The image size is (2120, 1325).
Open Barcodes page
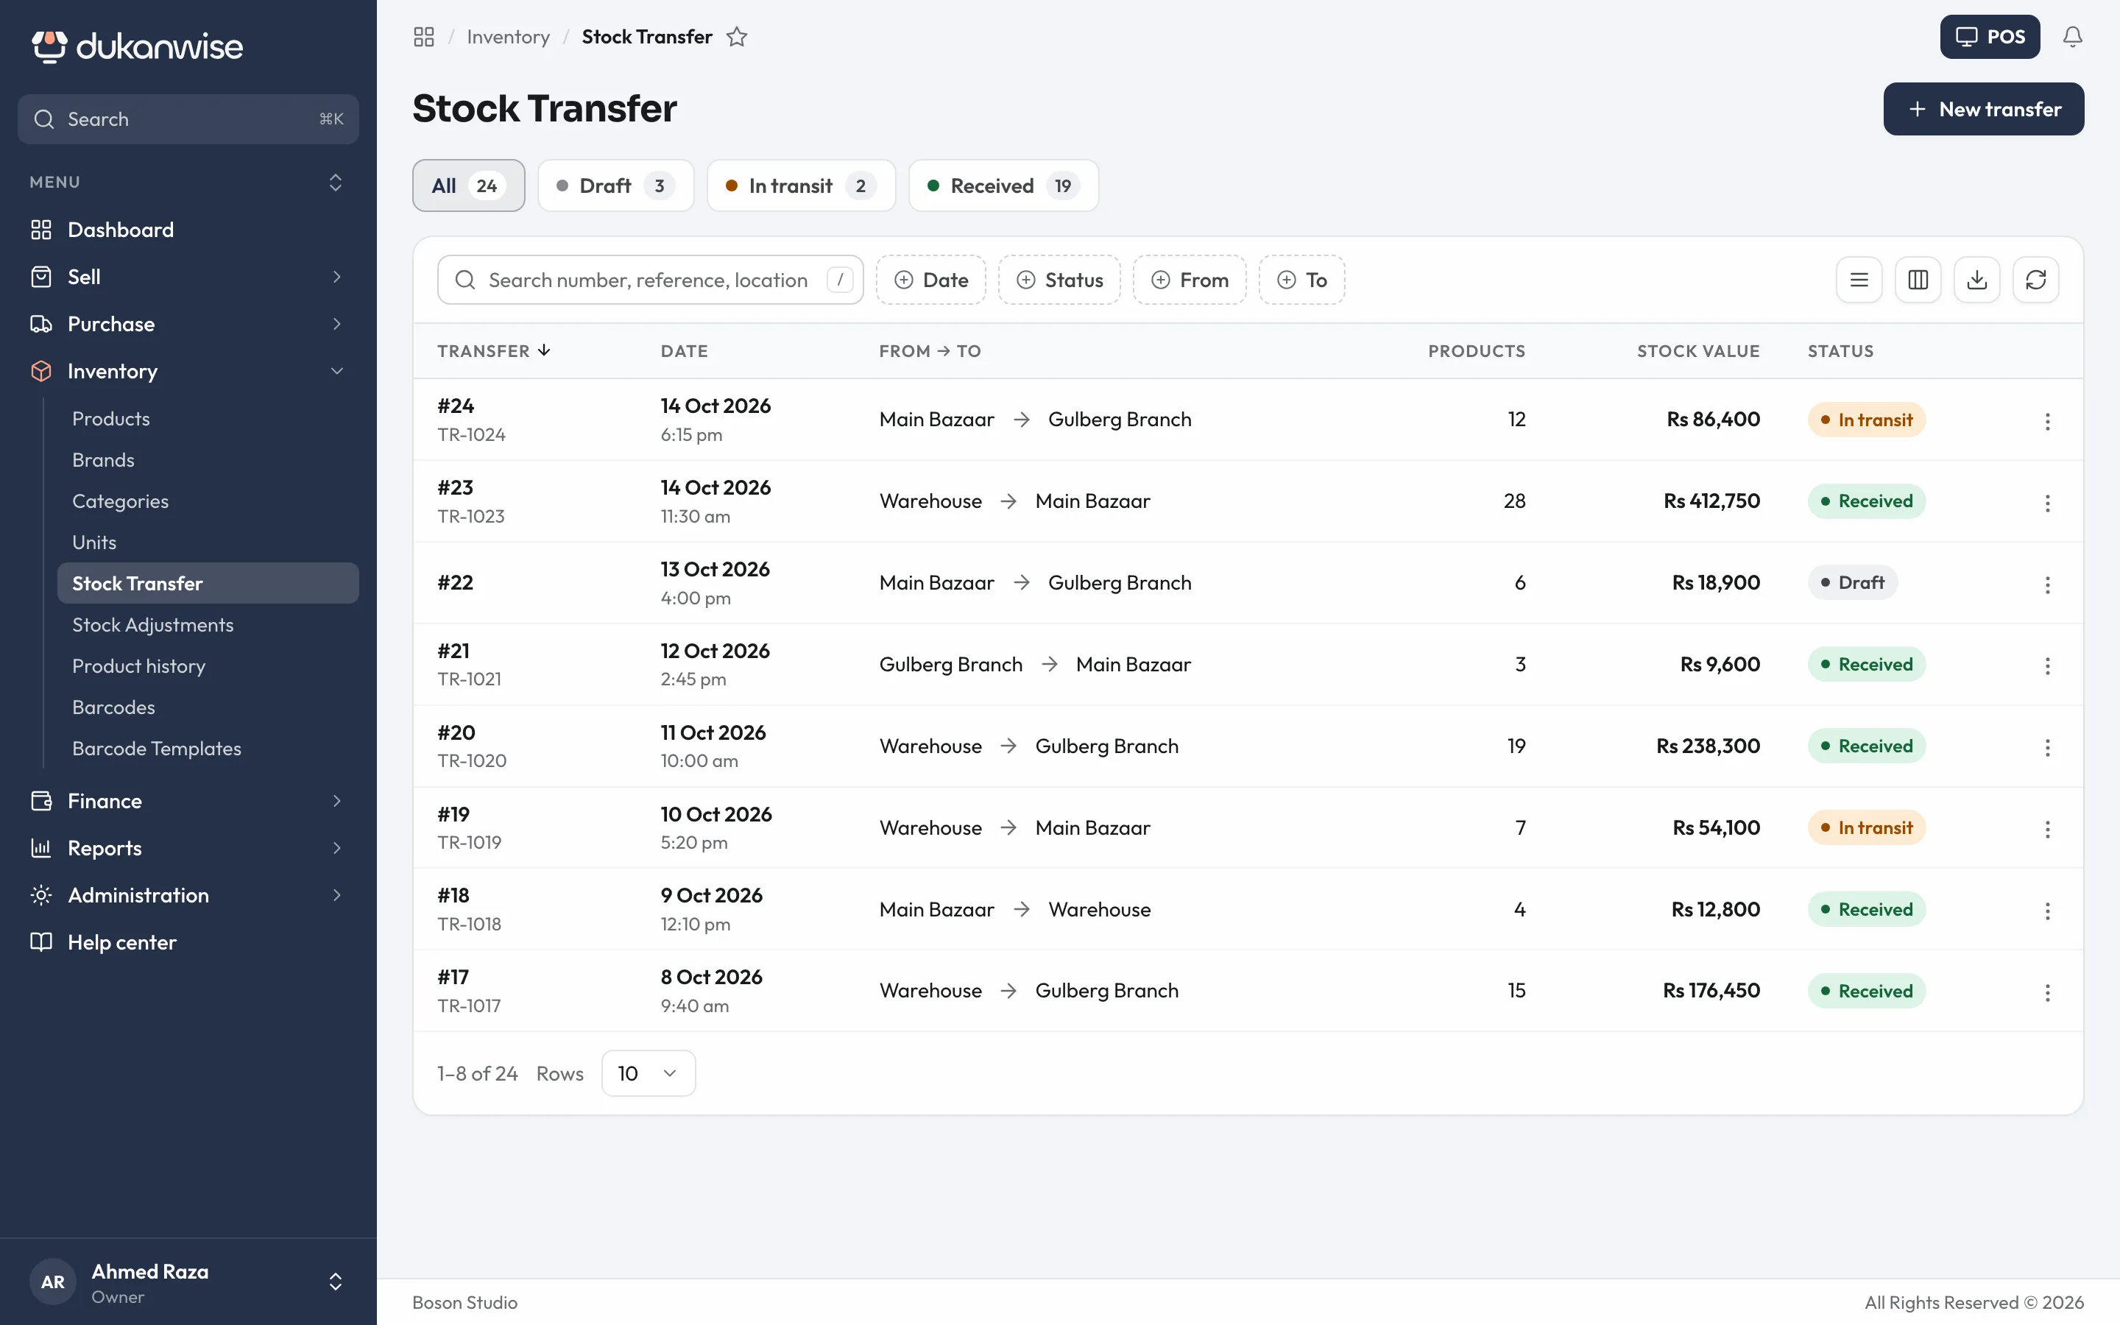pyautogui.click(x=208, y=707)
